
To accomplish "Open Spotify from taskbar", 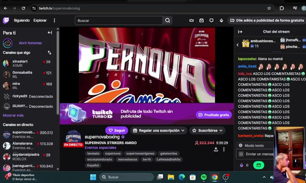I will click(204, 177).
